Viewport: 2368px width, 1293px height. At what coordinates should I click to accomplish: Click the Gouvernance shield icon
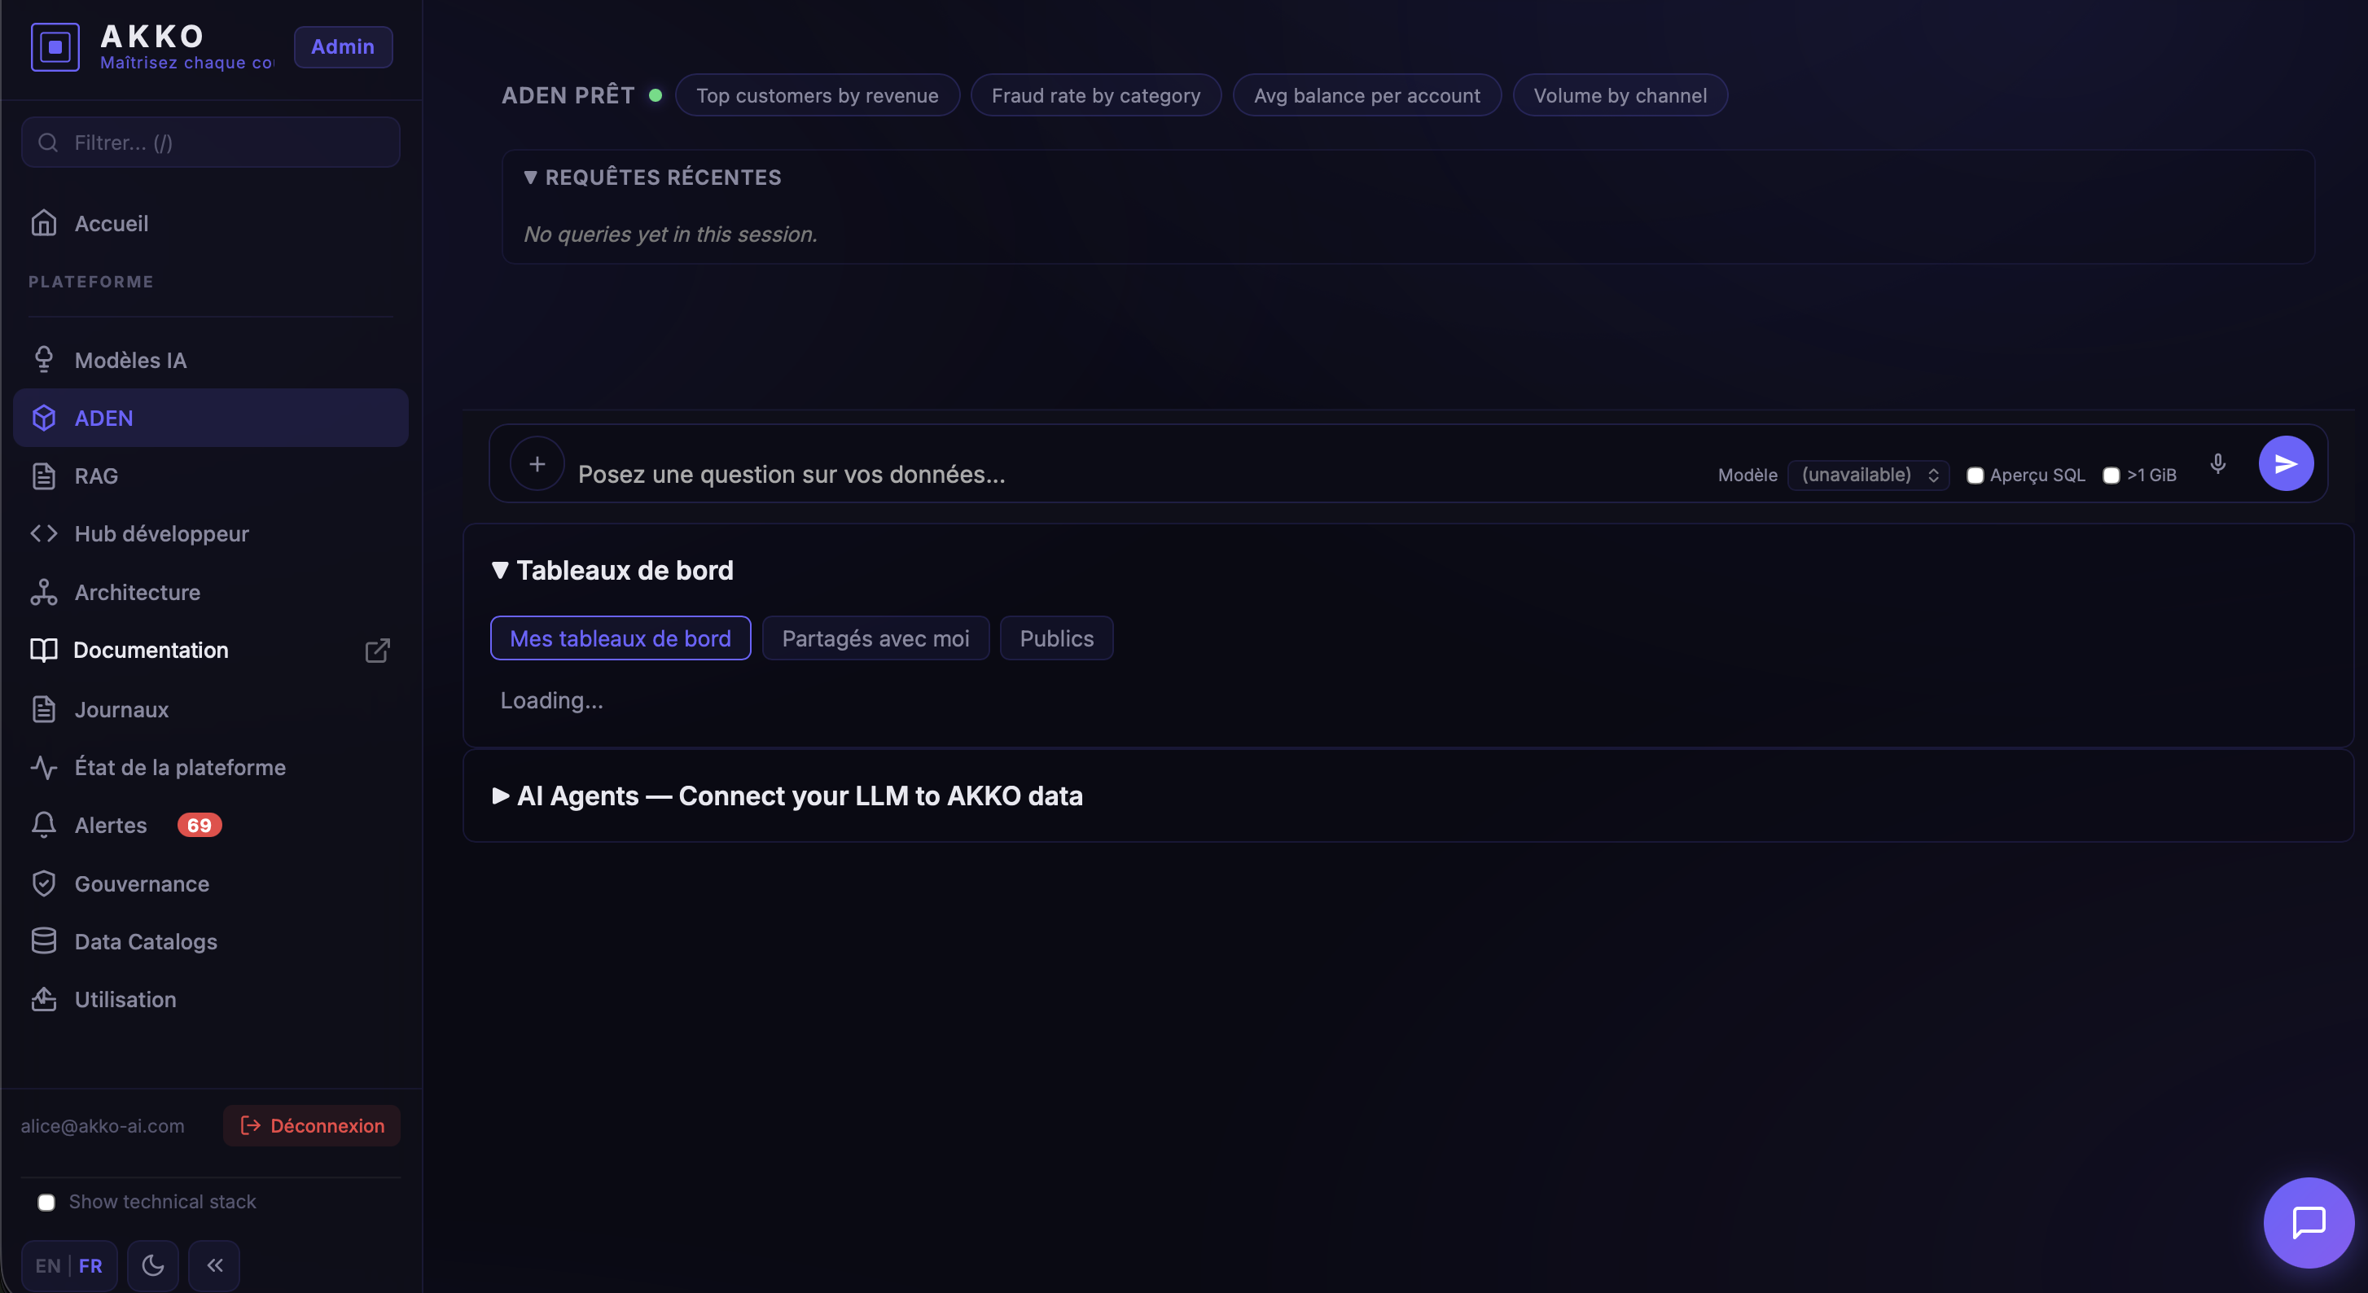click(43, 884)
